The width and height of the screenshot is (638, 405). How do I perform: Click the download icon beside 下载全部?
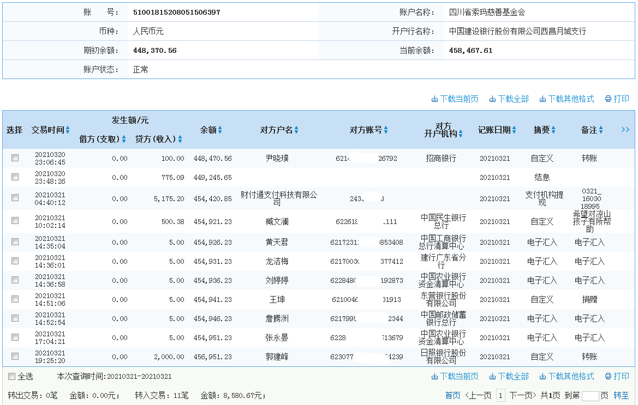491,99
